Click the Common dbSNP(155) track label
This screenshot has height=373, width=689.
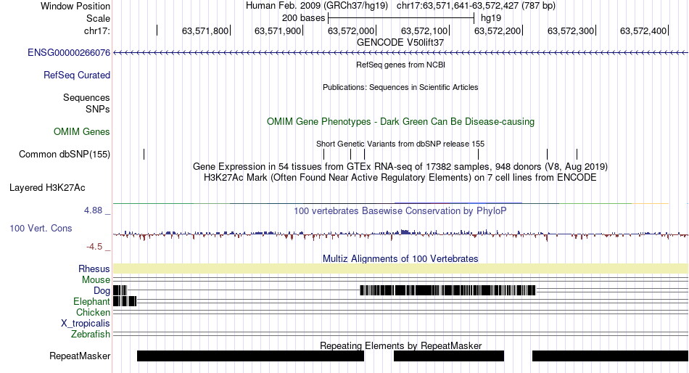(x=65, y=155)
